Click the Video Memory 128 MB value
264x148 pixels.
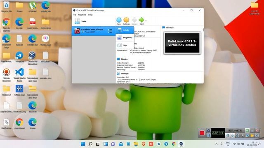(x=141, y=63)
